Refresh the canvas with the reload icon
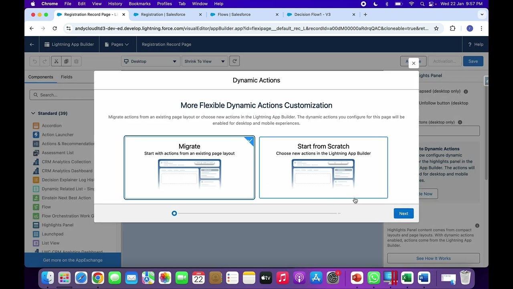Viewport: 513px width, 289px height. click(x=234, y=61)
